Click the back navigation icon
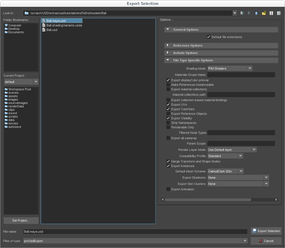Viewport: 285px width, 248px height. (242, 13)
